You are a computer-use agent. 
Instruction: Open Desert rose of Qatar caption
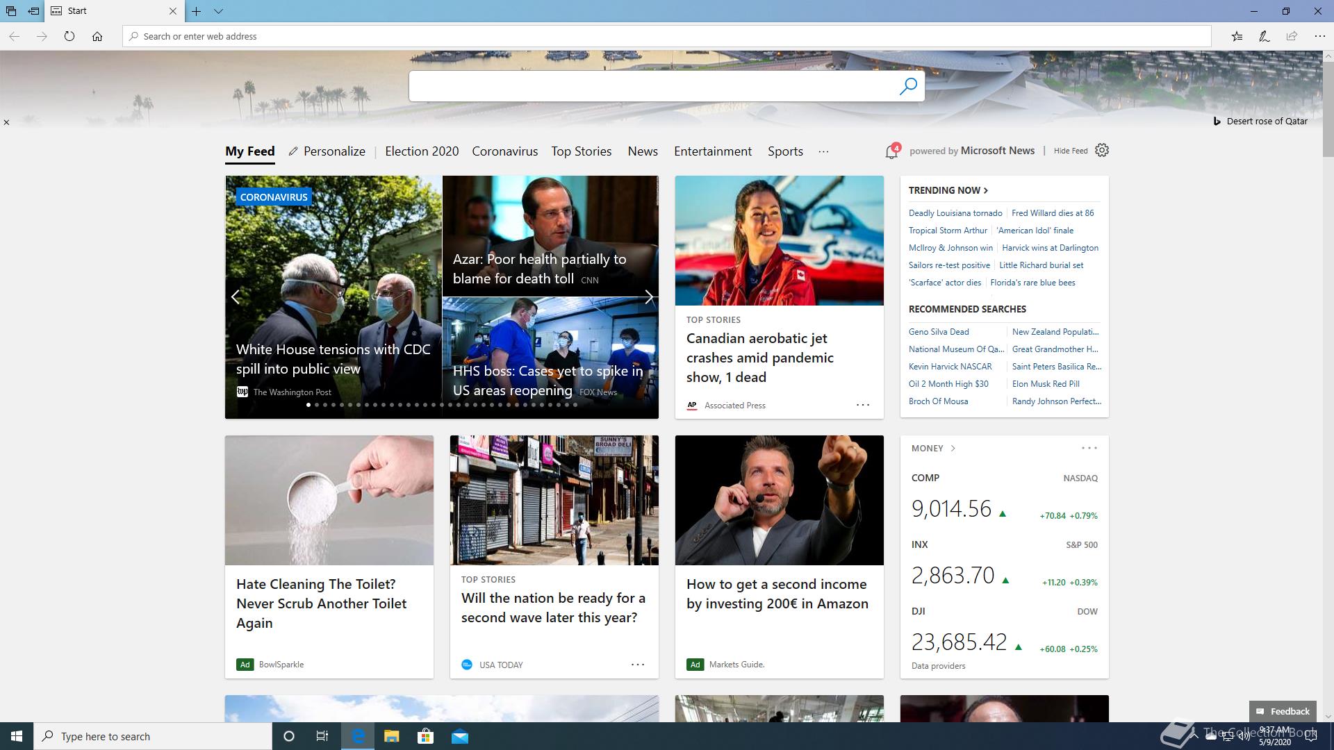1267,121
